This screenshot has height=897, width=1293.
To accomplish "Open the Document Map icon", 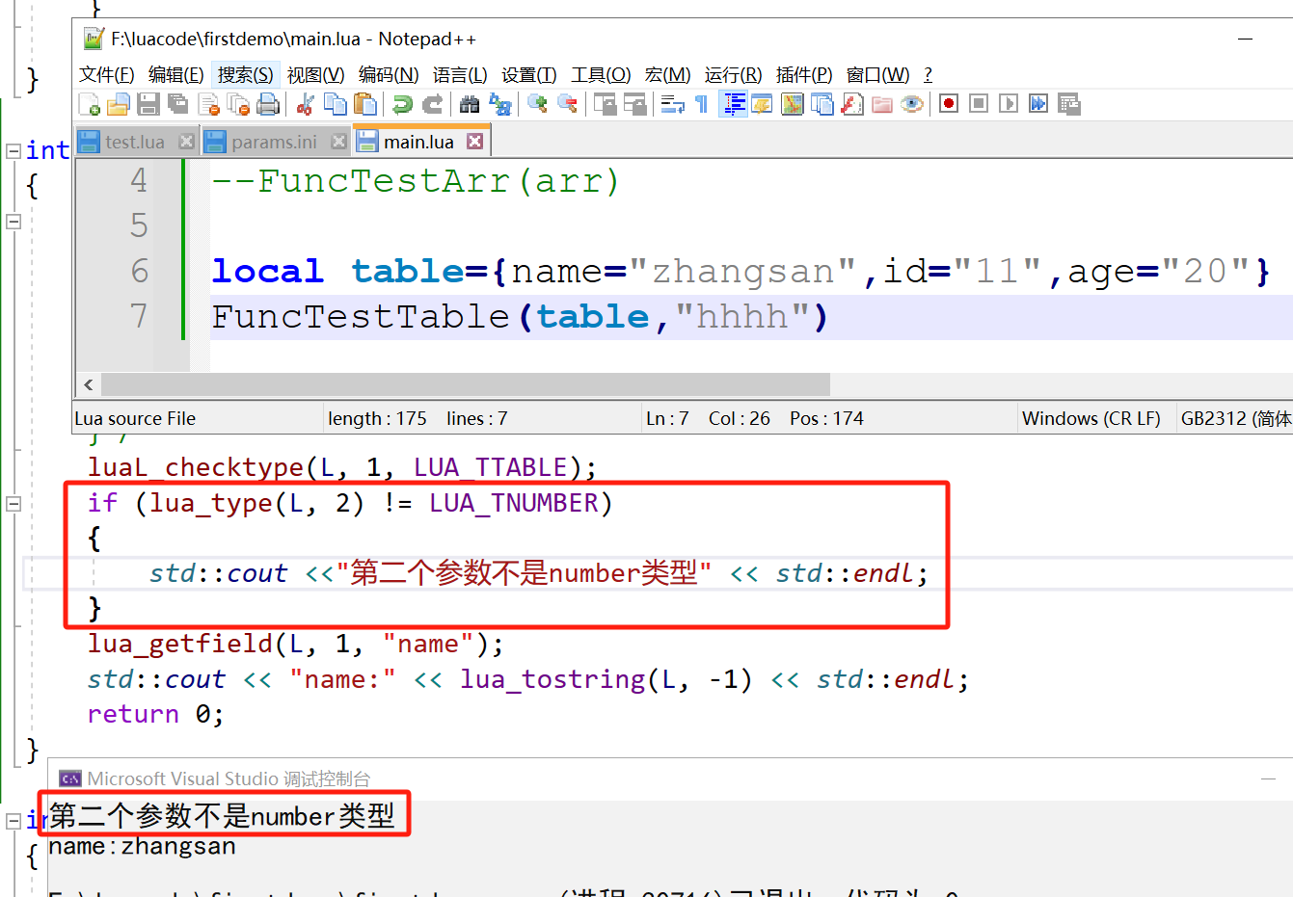I will pyautogui.click(x=793, y=104).
